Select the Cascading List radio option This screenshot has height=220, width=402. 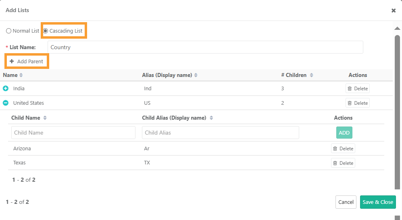coord(46,31)
